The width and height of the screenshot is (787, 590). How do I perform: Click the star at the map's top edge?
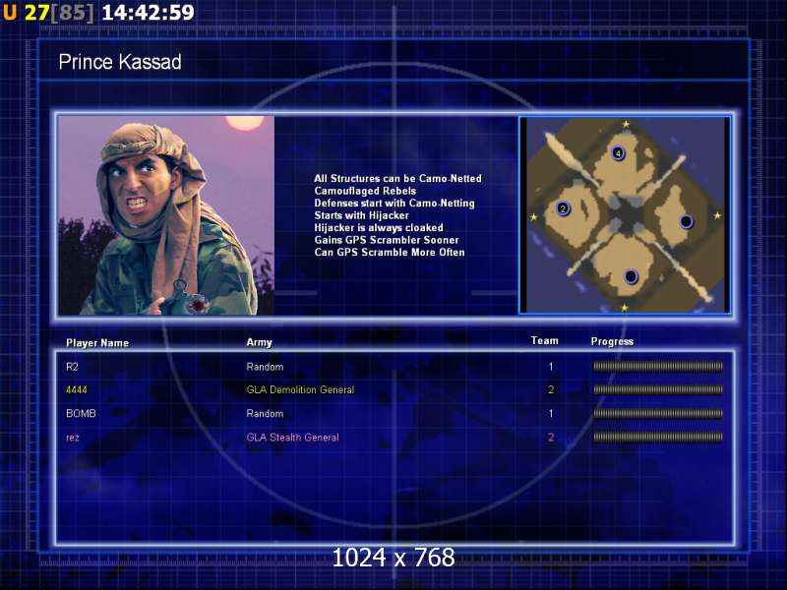coord(626,124)
